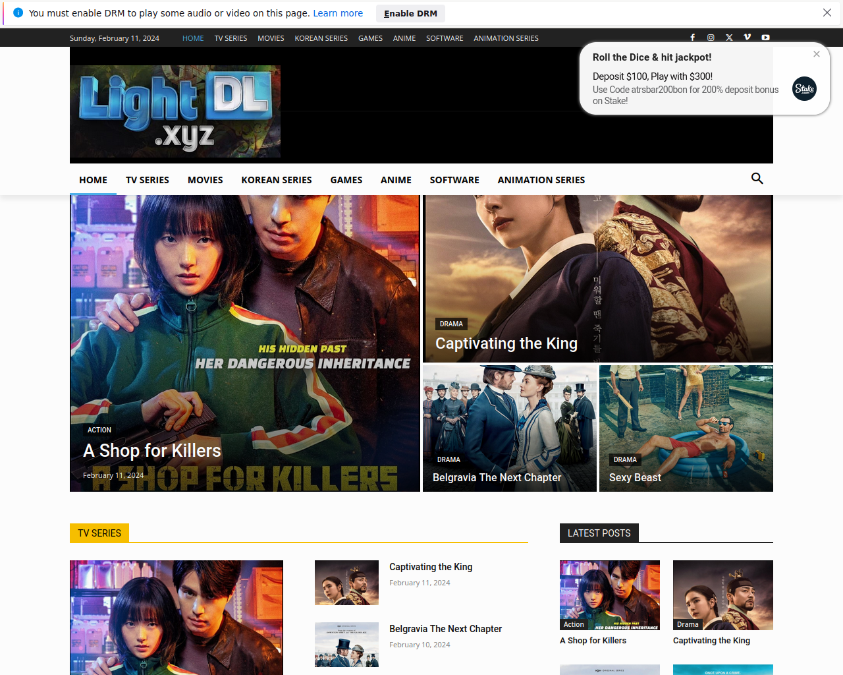Click ANIME in the top dark bar
The height and width of the screenshot is (675, 843).
pos(404,38)
